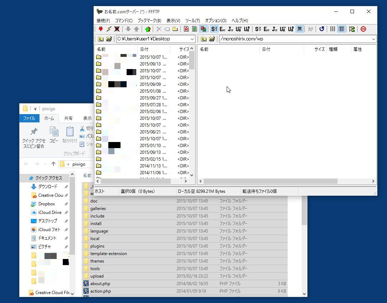Toggle half-width kana conversion (かな) button
Screen dimensions: 387x303
coord(311,29)
